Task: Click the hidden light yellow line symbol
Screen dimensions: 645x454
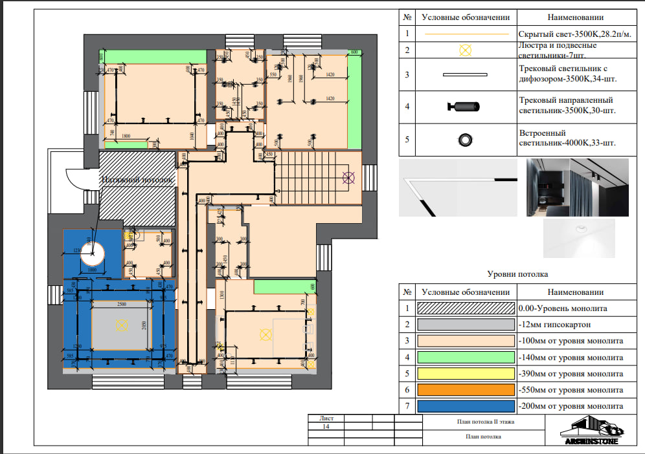Action: pyautogui.click(x=466, y=34)
